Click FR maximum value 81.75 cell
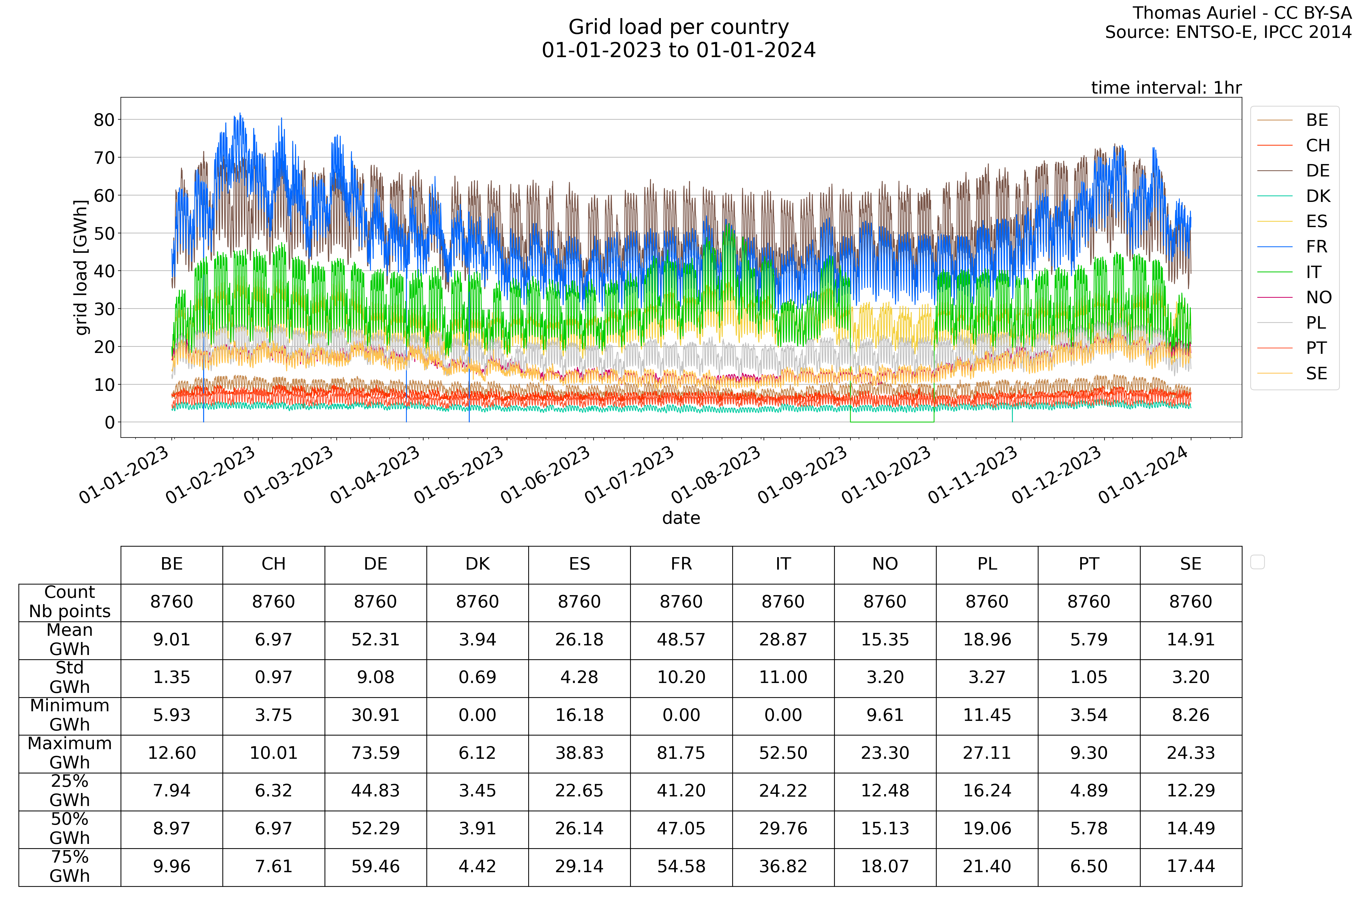The height and width of the screenshot is (905, 1358). 681,753
